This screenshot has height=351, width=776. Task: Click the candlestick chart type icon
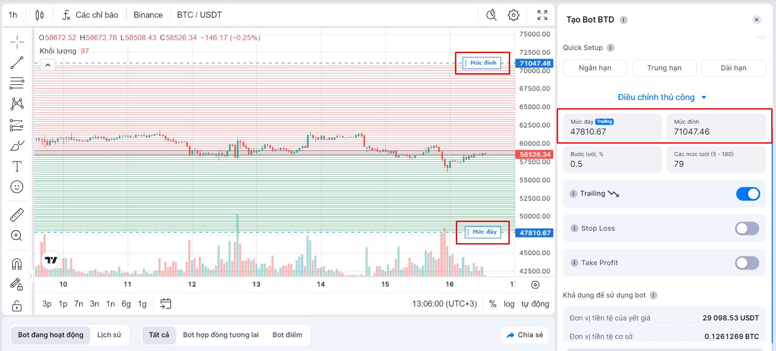tap(40, 15)
